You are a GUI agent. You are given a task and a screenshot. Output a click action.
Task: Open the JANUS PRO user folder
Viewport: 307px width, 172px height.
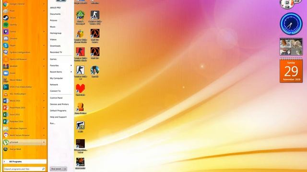point(55,8)
